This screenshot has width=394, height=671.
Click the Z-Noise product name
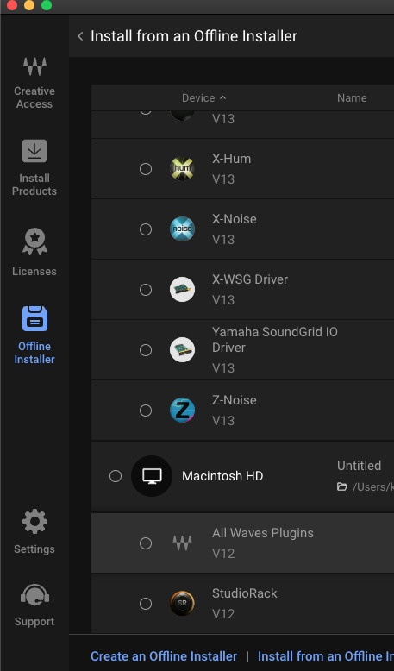235,400
